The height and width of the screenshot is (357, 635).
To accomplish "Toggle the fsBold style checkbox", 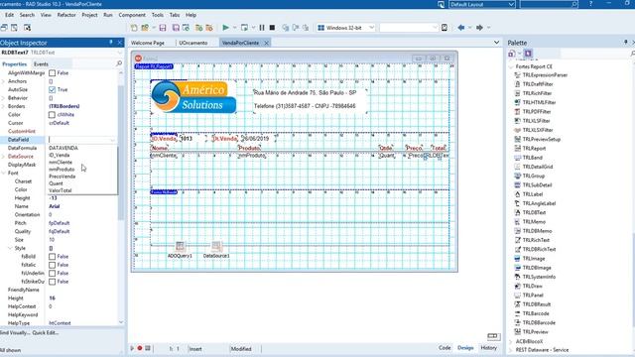I will tap(52, 257).
